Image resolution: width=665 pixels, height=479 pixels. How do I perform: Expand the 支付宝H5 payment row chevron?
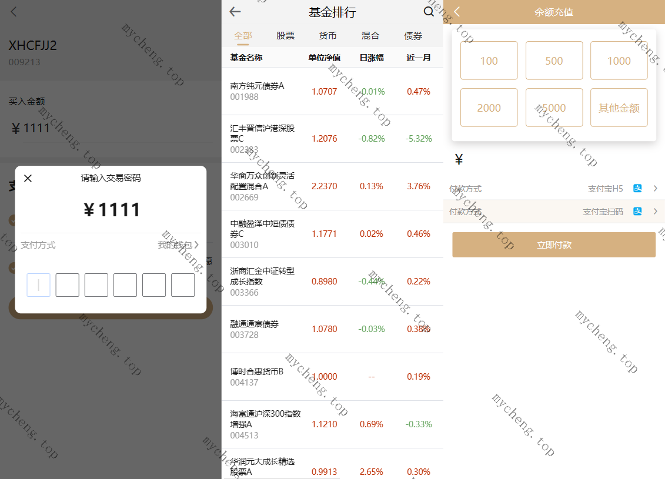pos(655,188)
